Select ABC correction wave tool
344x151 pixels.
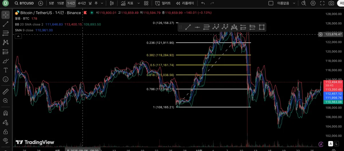coord(225,27)
